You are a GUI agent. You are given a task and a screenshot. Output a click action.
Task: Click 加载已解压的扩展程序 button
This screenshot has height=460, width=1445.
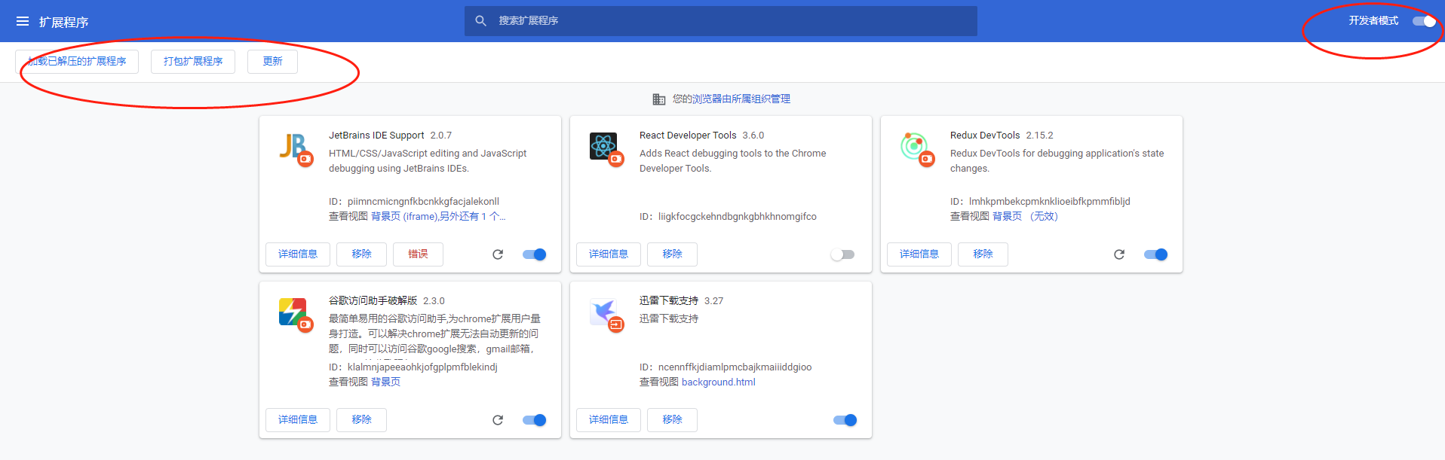[x=77, y=62]
